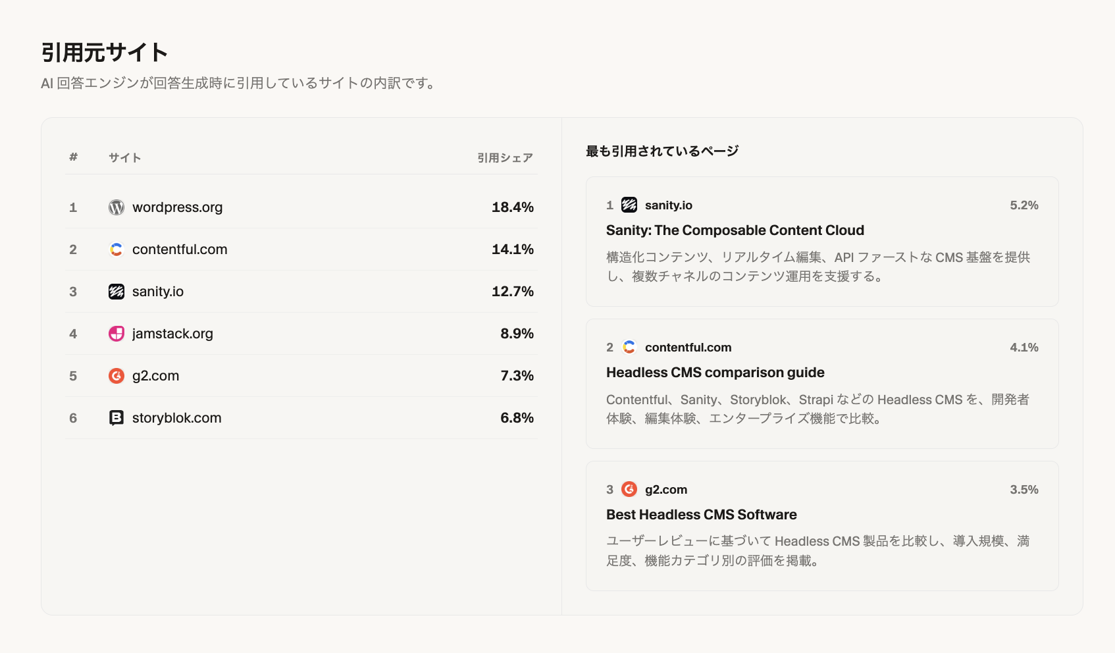Click the Sanity logo in site table

(x=117, y=292)
